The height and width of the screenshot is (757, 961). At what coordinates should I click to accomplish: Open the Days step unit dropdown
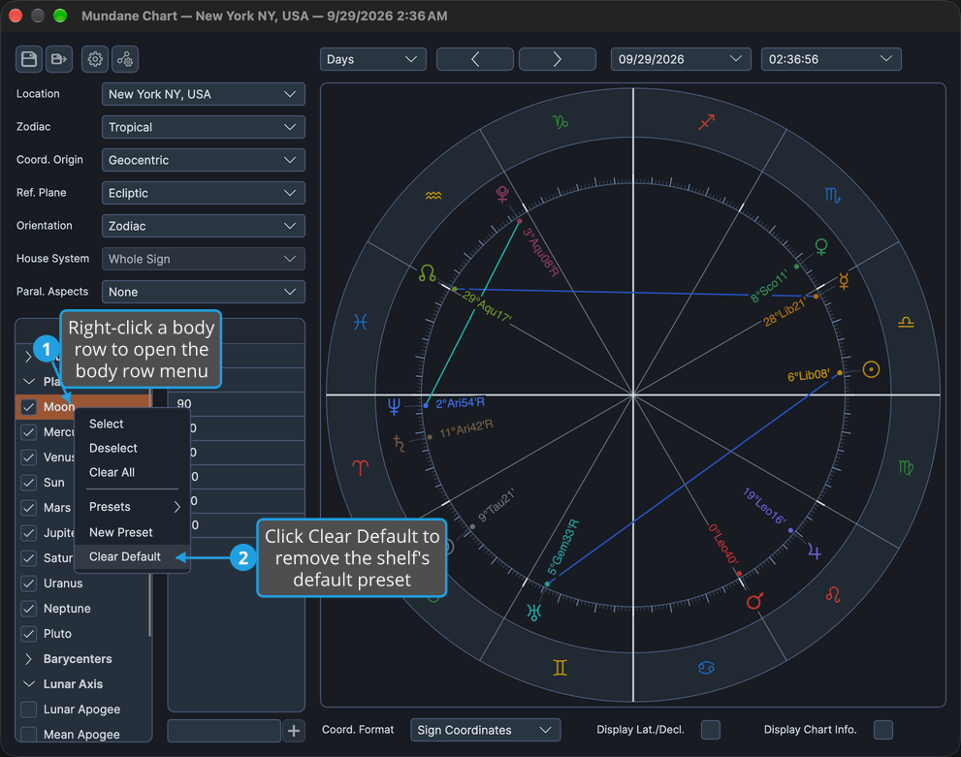[373, 59]
